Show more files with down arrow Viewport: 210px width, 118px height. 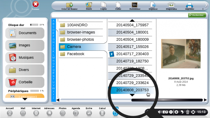point(132,95)
